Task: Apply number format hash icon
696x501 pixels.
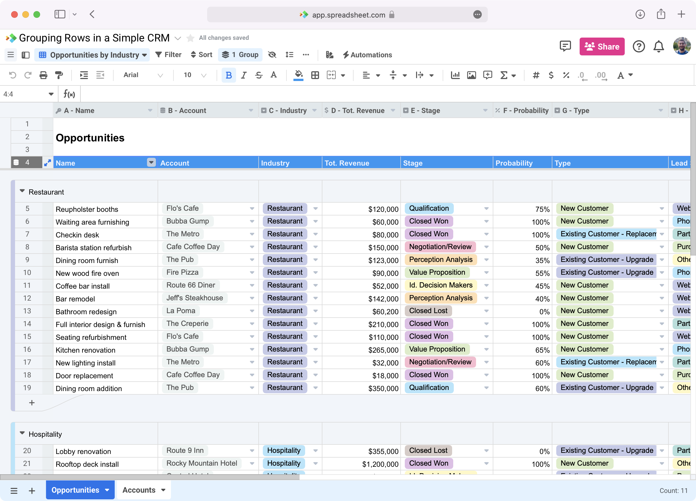Action: click(x=536, y=75)
